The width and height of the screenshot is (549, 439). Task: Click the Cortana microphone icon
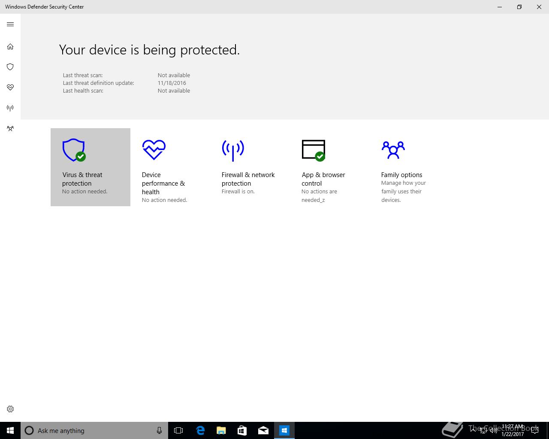[159, 430]
